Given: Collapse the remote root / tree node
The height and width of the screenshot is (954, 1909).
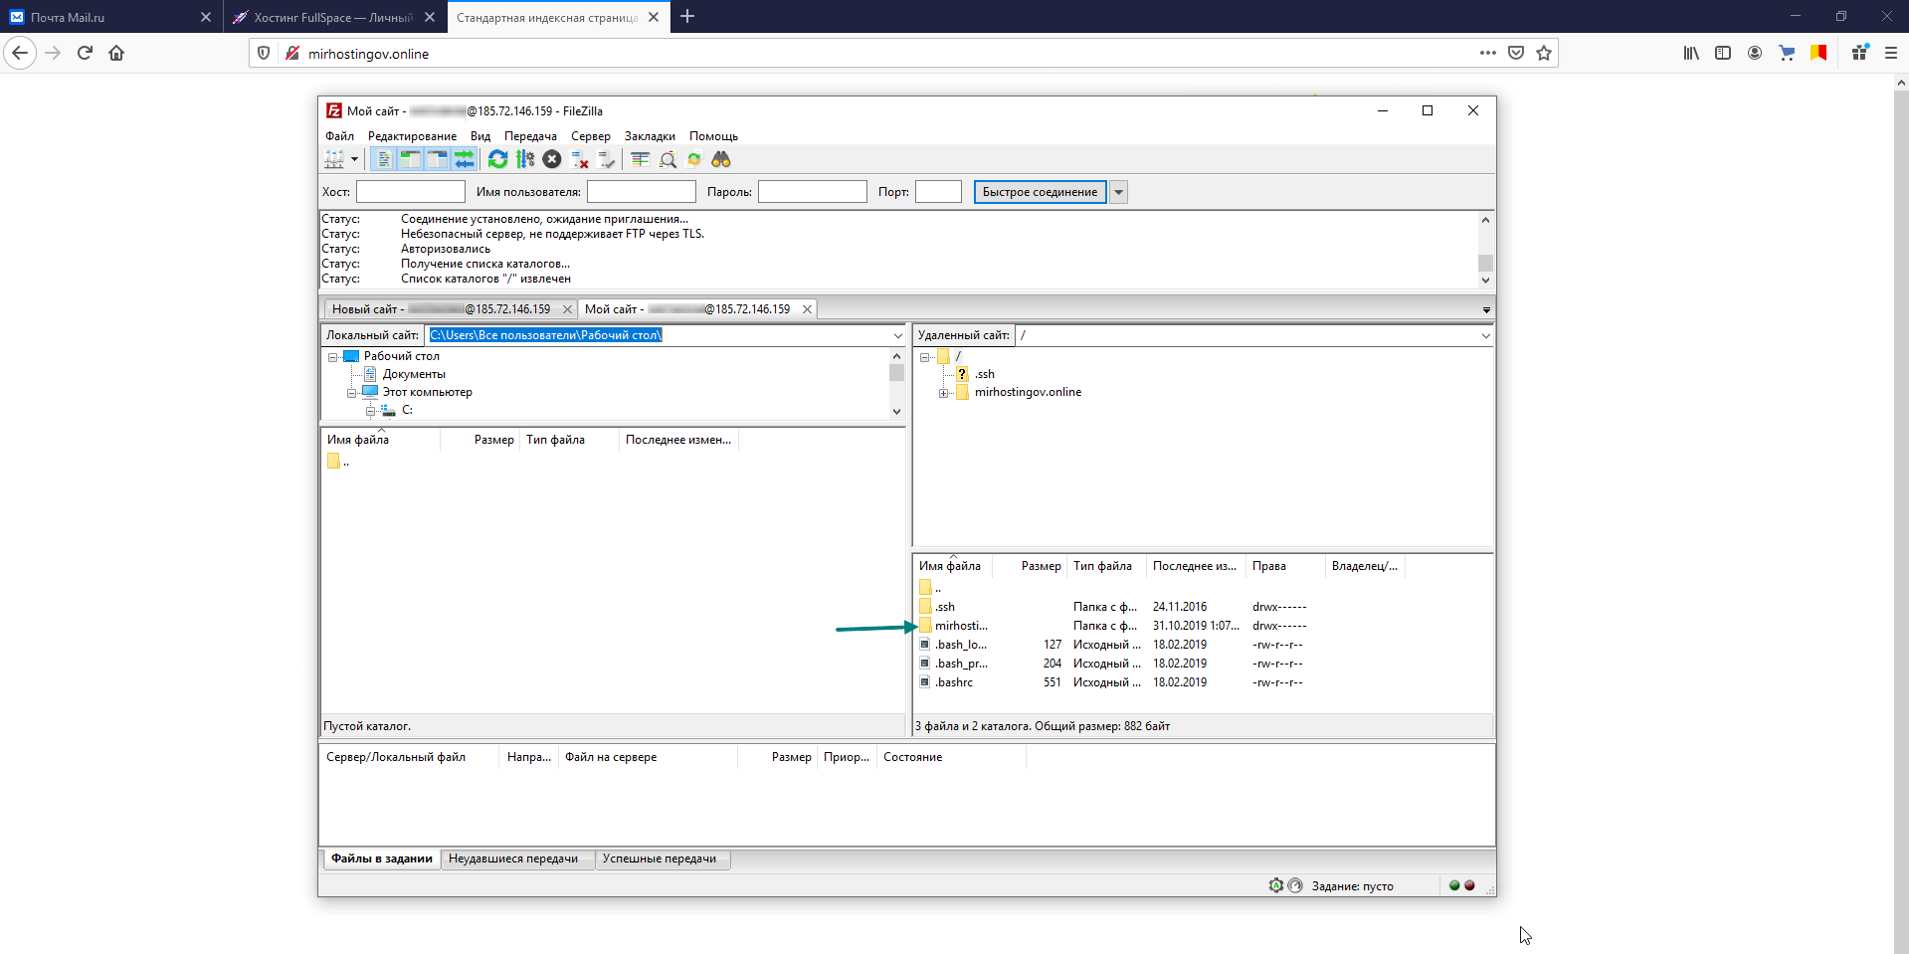Looking at the screenshot, I should (924, 357).
